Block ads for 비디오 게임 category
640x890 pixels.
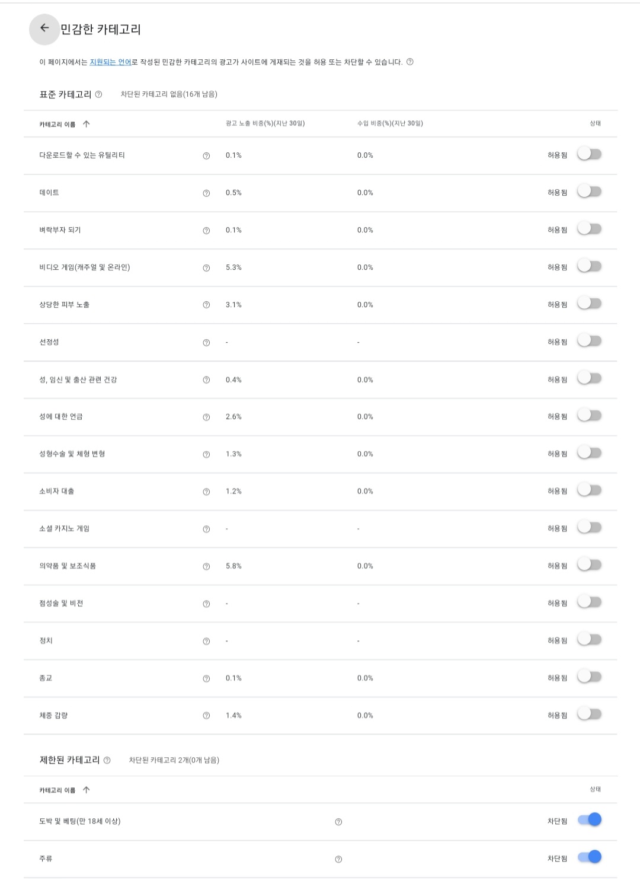click(x=588, y=267)
